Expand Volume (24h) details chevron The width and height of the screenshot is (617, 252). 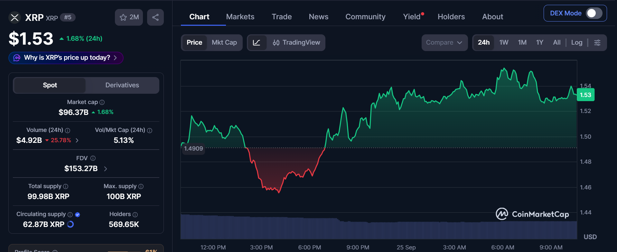pyautogui.click(x=77, y=140)
